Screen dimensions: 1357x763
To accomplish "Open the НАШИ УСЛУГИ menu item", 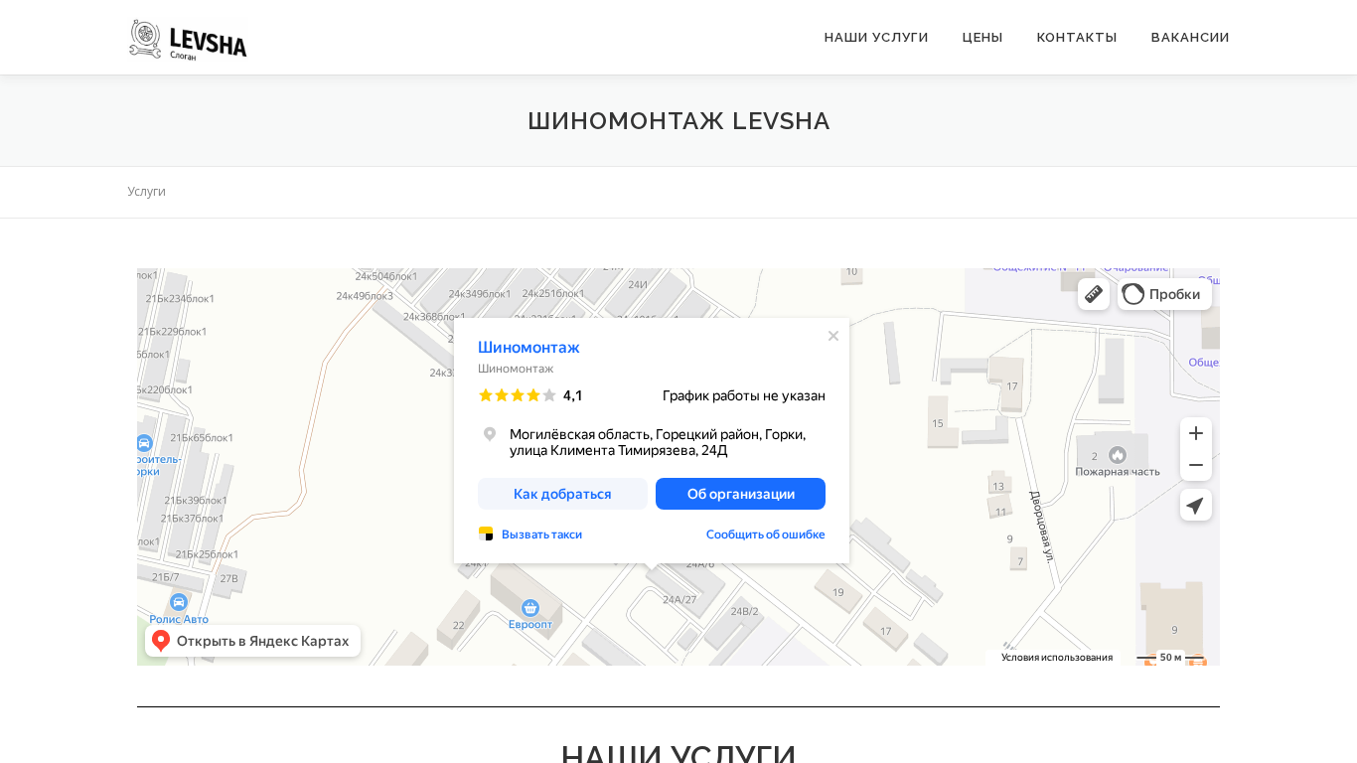I will pos(876,38).
